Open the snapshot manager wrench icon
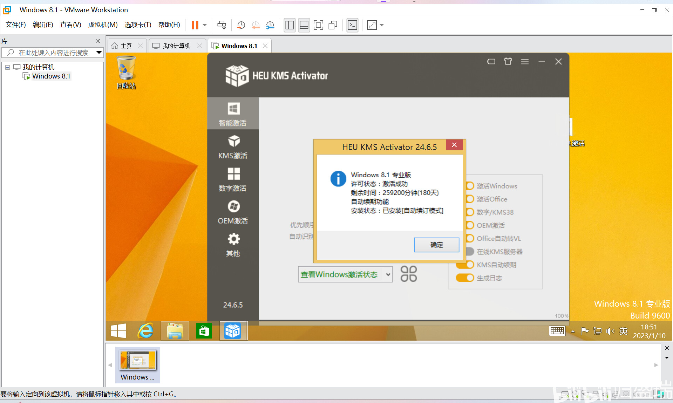The height and width of the screenshot is (403, 673). tap(270, 25)
